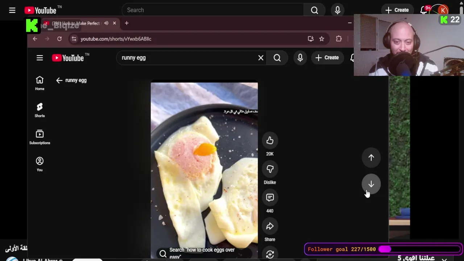Go to the previous short
Screen dimensions: 464x261
tap(371, 157)
